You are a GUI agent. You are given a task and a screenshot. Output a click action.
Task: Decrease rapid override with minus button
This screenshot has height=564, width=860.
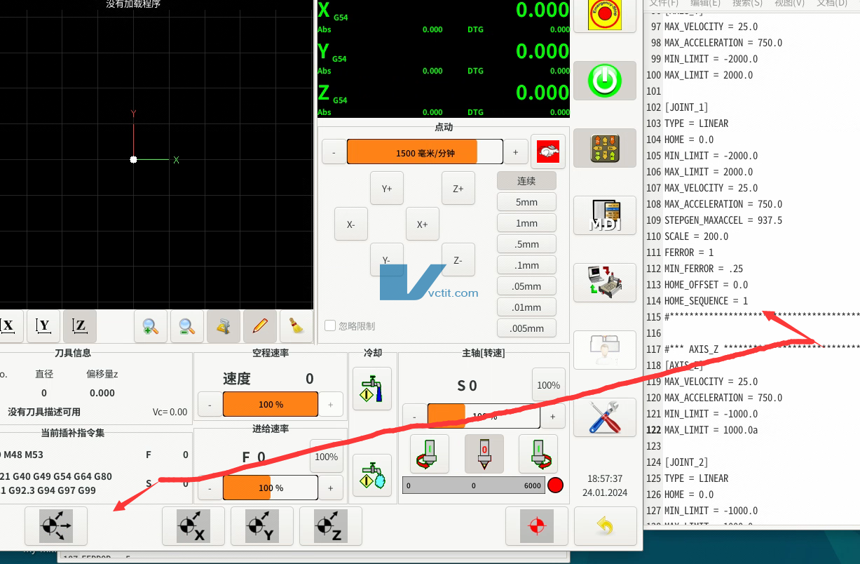coord(210,405)
